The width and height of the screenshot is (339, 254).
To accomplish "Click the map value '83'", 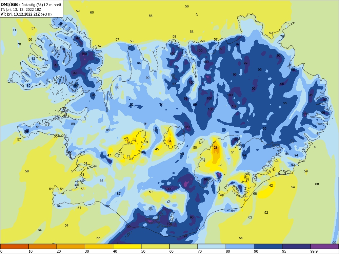I will tap(101, 181).
